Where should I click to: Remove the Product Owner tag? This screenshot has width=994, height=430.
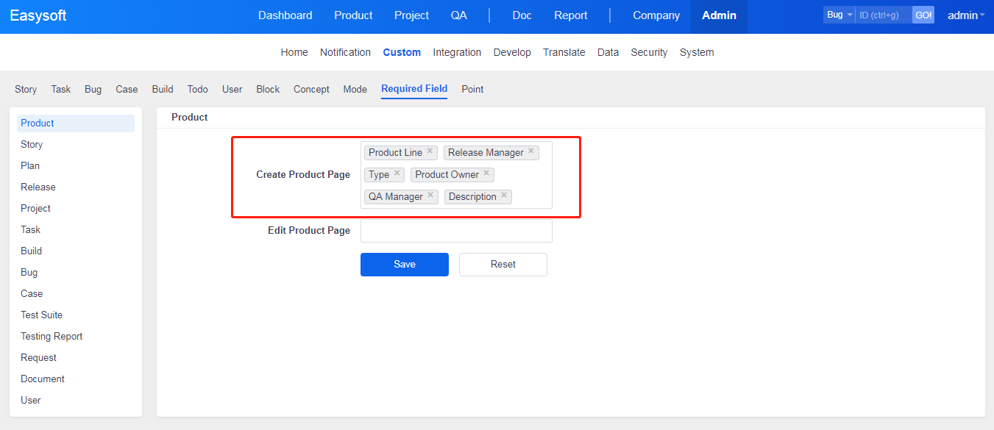486,173
